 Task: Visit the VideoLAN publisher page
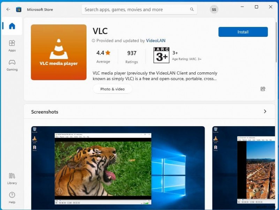point(156,41)
